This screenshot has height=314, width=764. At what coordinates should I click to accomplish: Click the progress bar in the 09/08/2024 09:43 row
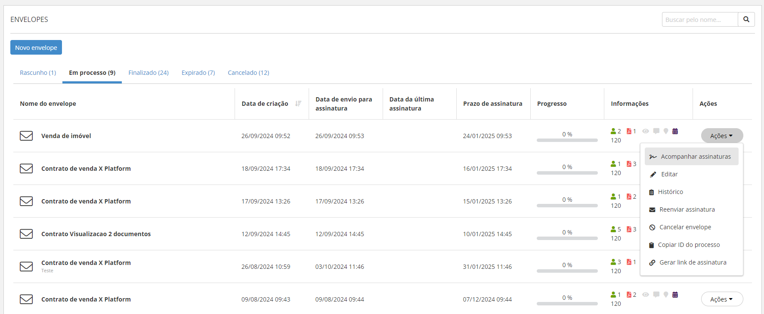567,304
